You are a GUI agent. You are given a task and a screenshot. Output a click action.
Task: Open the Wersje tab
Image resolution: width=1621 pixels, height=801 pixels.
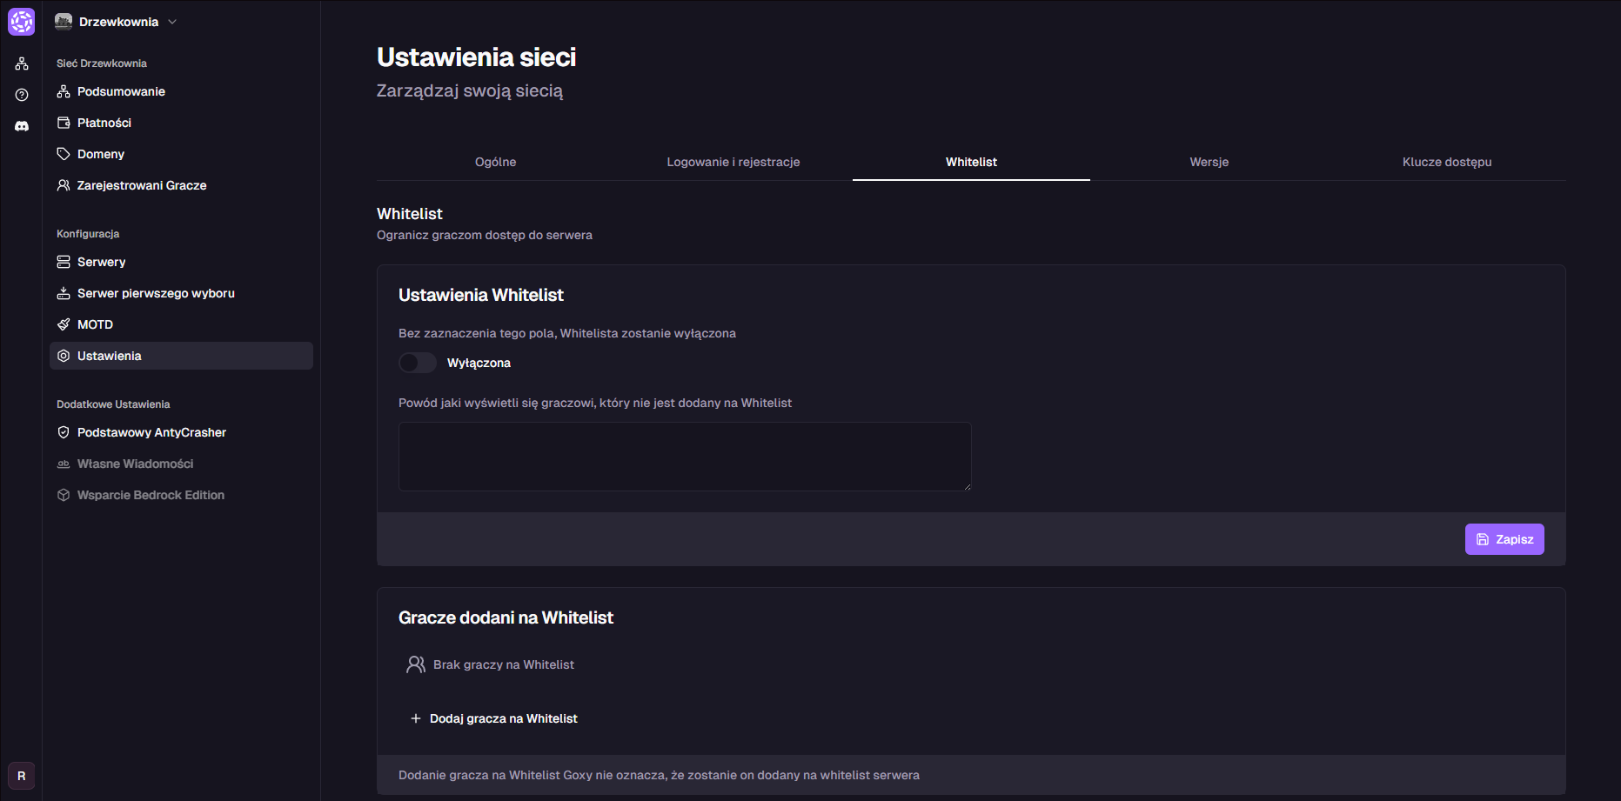(x=1209, y=162)
